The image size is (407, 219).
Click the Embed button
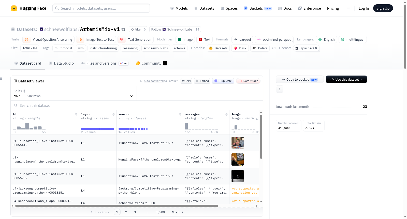(202, 81)
